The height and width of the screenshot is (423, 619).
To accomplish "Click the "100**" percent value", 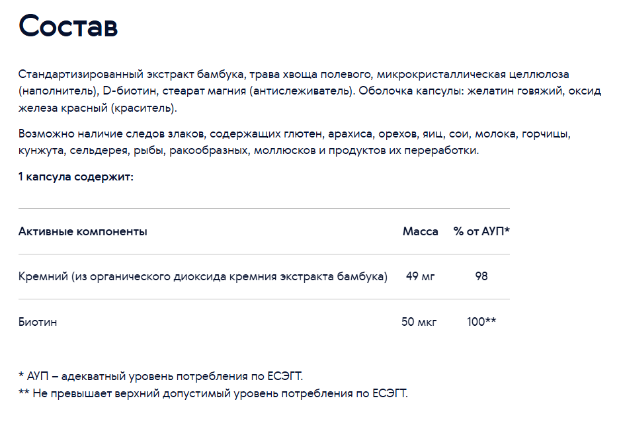I will [481, 322].
